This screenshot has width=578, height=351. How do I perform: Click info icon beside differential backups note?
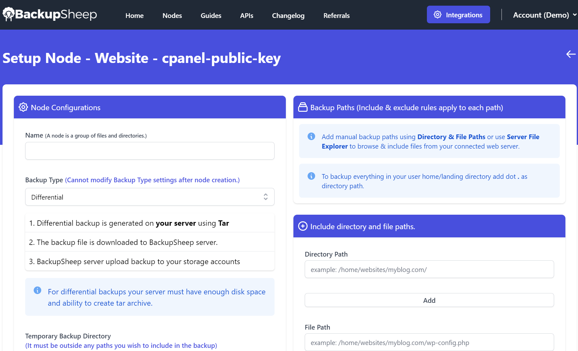pyautogui.click(x=37, y=290)
